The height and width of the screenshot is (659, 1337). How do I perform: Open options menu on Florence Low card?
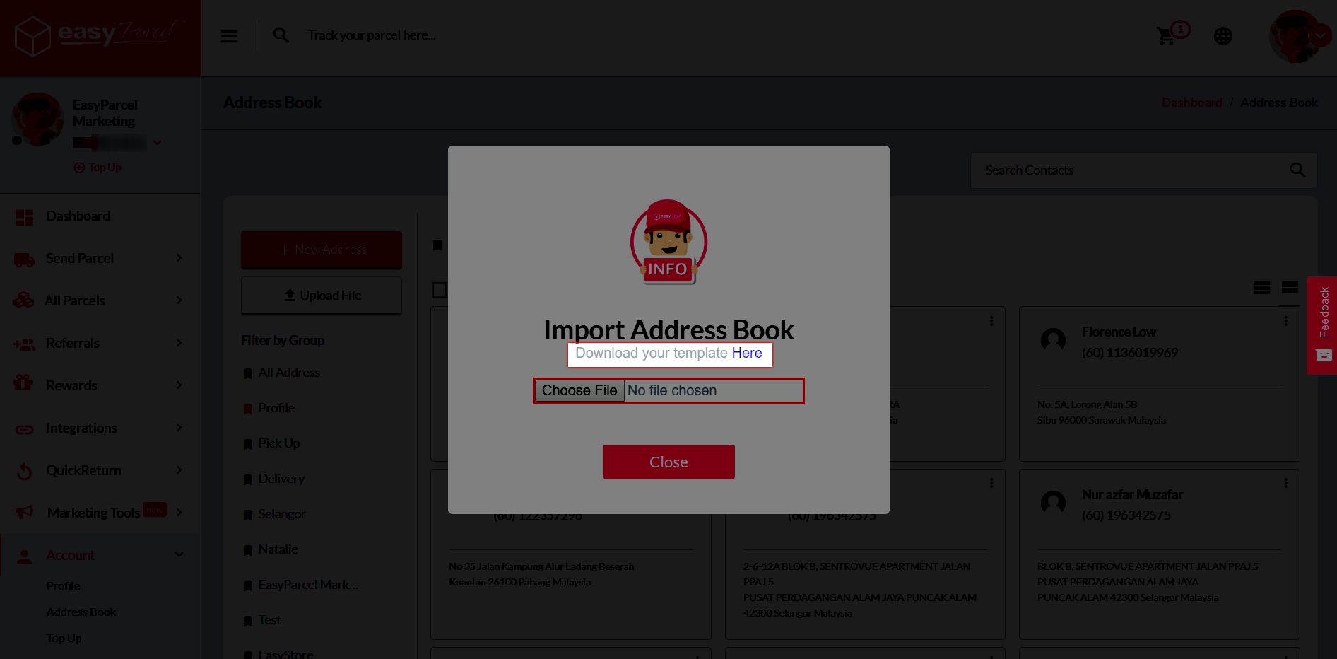(1285, 321)
